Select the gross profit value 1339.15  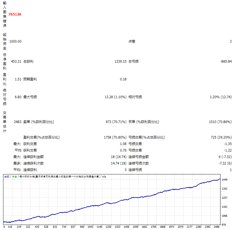pyautogui.click(x=121, y=62)
